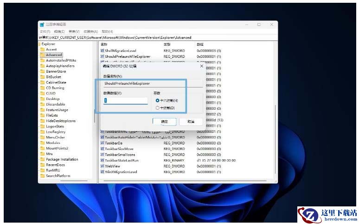Select the BitBucket folder icon

click(x=42, y=77)
